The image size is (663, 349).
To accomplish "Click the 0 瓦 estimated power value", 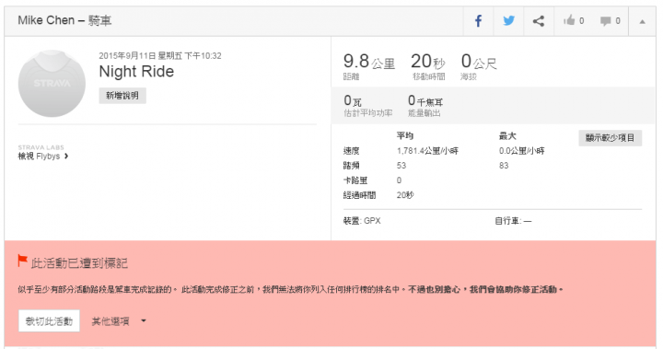I will tap(353, 101).
